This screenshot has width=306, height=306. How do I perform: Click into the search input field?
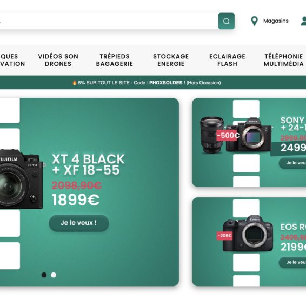coord(108,21)
